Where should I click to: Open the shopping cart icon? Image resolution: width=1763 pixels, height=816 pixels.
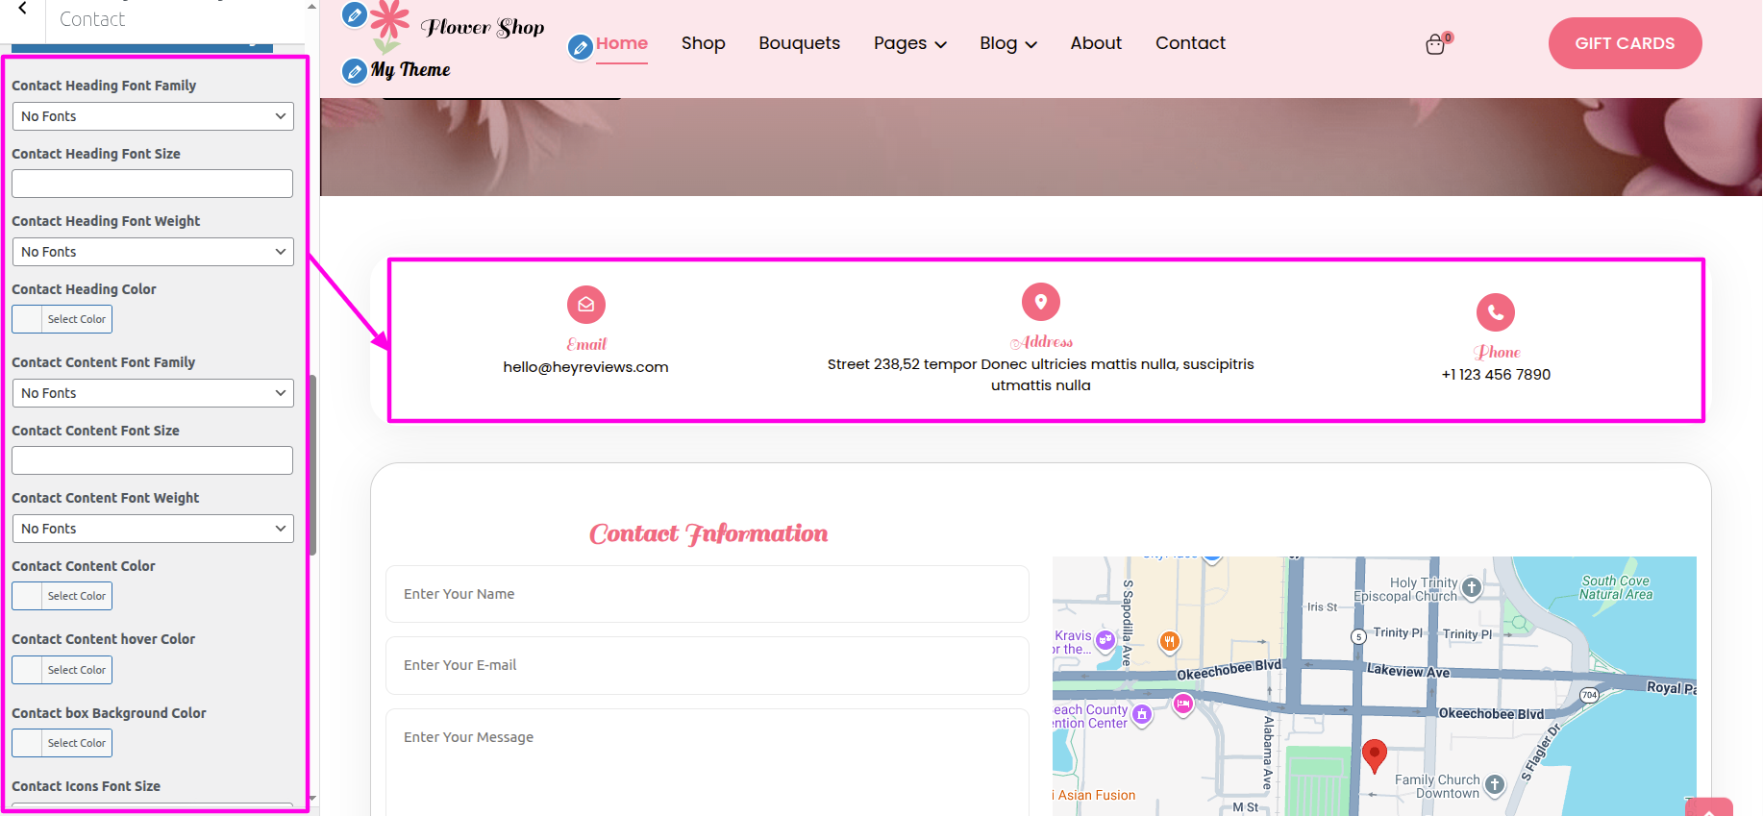(x=1435, y=44)
